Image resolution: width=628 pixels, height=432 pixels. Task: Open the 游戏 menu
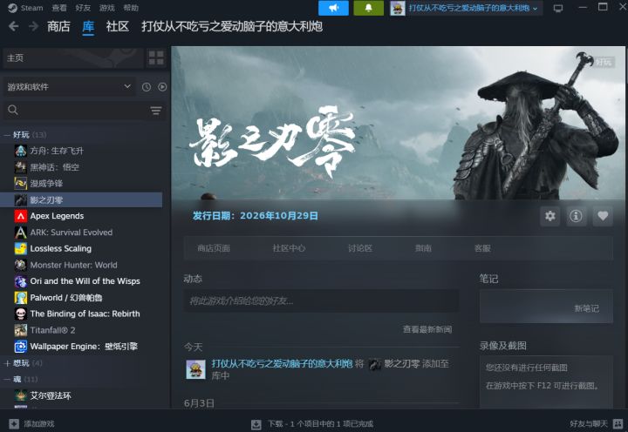coord(107,8)
